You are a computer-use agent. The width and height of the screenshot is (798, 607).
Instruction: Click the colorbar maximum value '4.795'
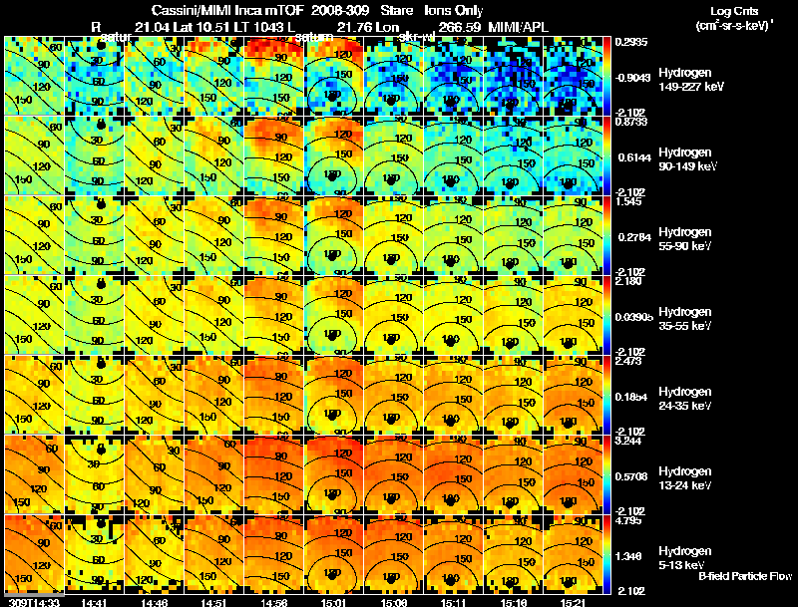point(628,520)
